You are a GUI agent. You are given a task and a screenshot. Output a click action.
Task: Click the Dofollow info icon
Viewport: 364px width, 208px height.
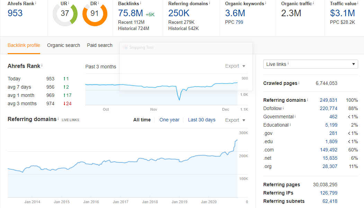pos(283,108)
